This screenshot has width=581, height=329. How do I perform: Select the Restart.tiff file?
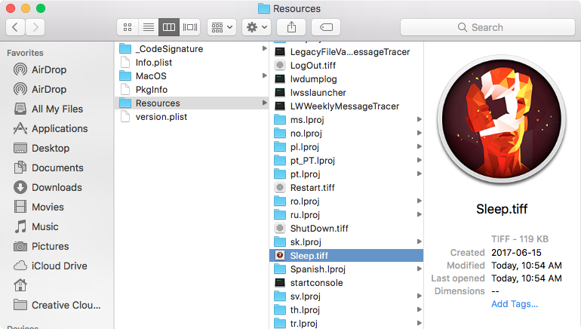346,188
